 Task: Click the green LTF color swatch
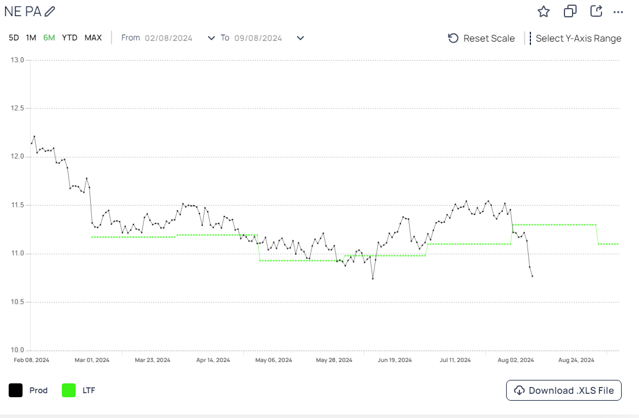69,390
